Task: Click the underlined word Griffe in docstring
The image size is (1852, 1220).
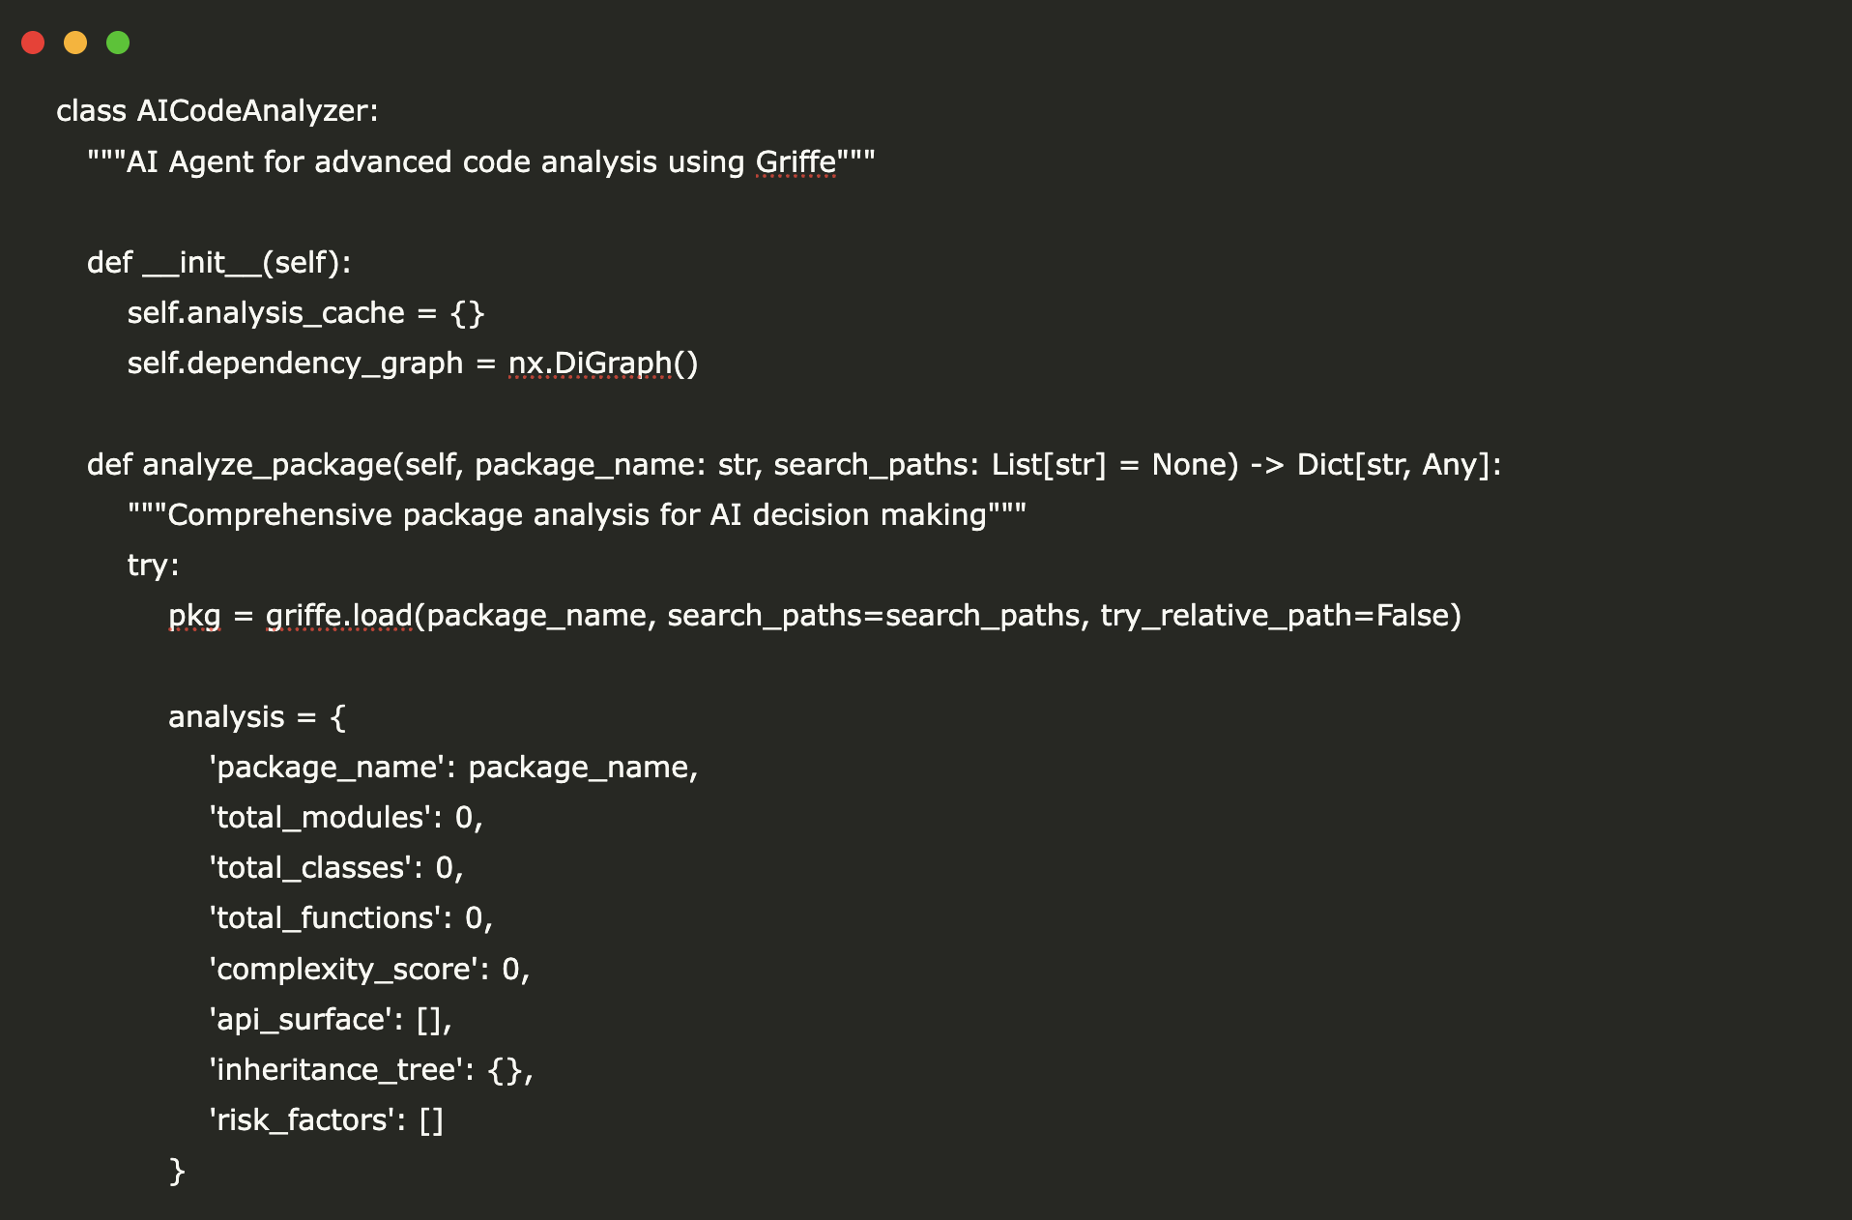Action: [x=796, y=162]
